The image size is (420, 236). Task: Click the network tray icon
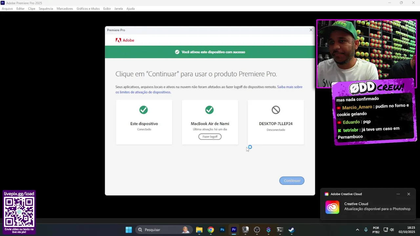pos(386,230)
